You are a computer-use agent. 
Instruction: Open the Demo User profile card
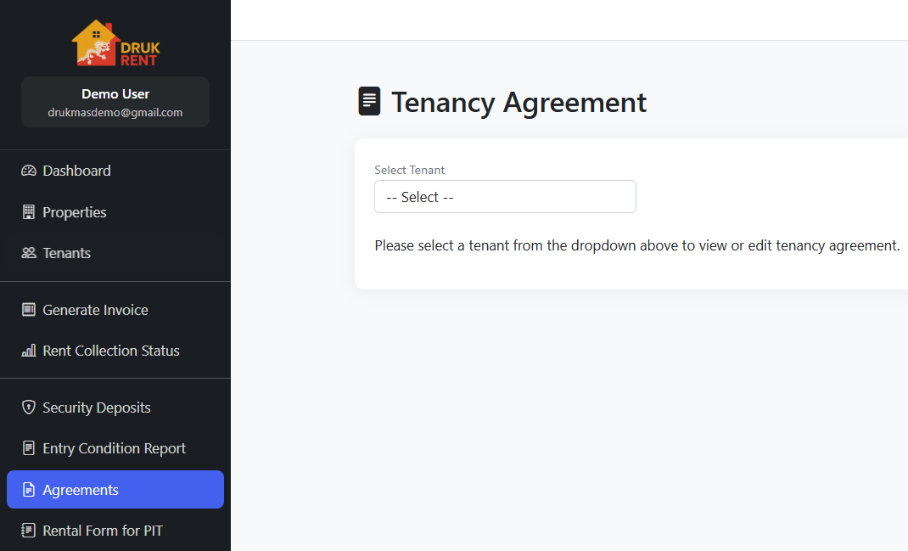[x=115, y=102]
